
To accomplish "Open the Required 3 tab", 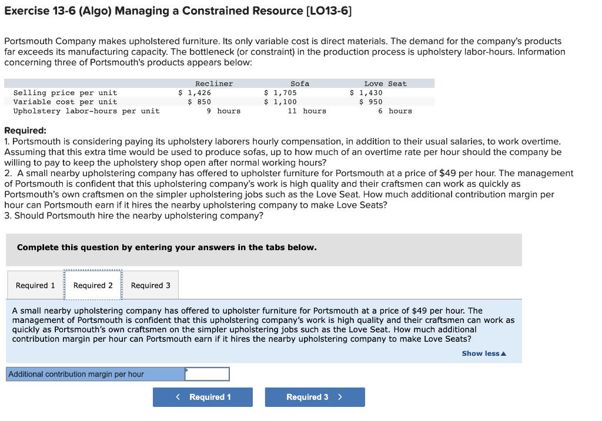I will 150,285.
